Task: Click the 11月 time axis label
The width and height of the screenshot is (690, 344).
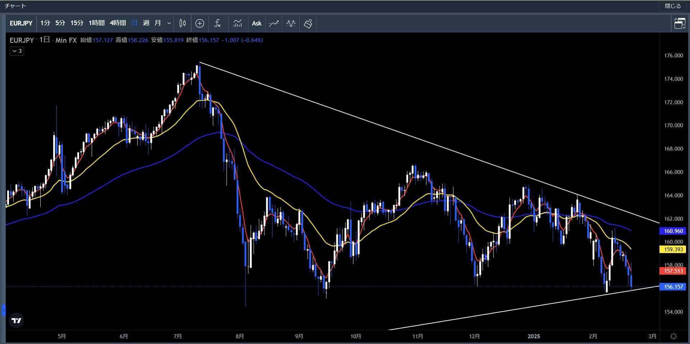Action: point(418,336)
